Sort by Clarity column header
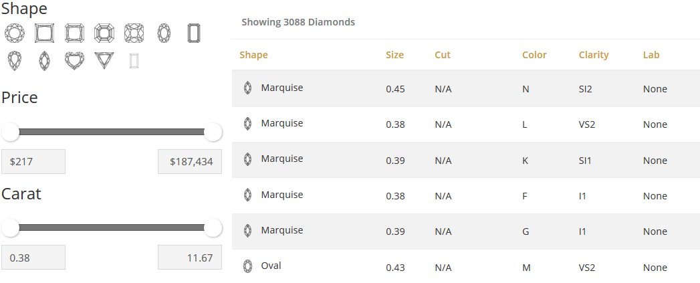Viewport: 700px width, 283px height. click(x=594, y=55)
